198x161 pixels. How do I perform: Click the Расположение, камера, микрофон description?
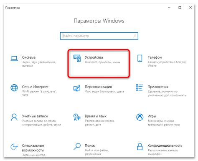162,152
